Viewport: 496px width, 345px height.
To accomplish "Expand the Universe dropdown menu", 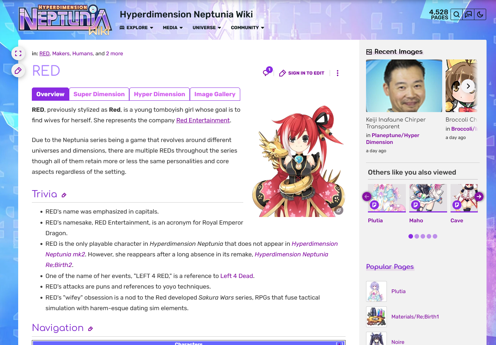I will pos(207,28).
